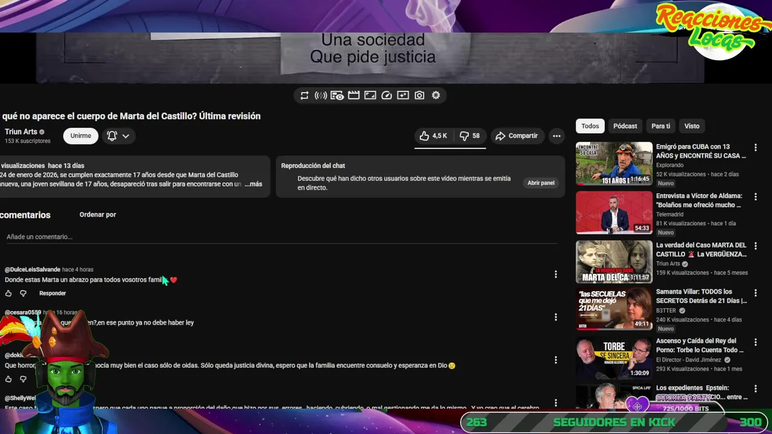Open the playback speed gauge icon
The height and width of the screenshot is (434, 772).
387,95
